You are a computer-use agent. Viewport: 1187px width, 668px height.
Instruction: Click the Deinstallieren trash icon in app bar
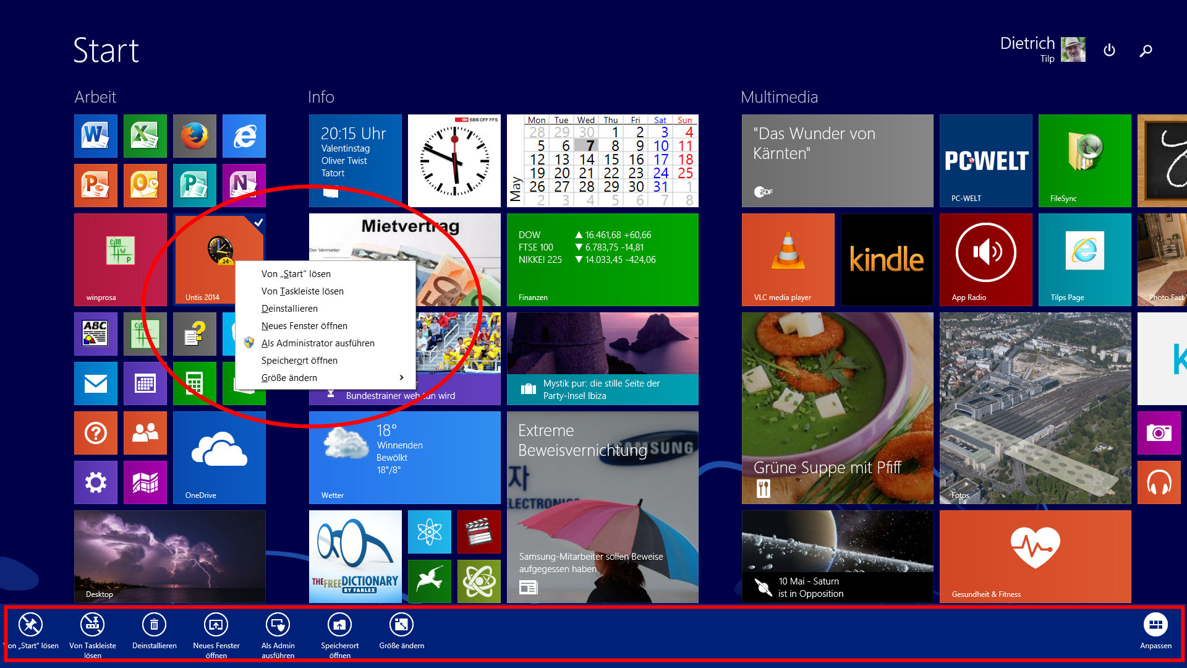[154, 625]
